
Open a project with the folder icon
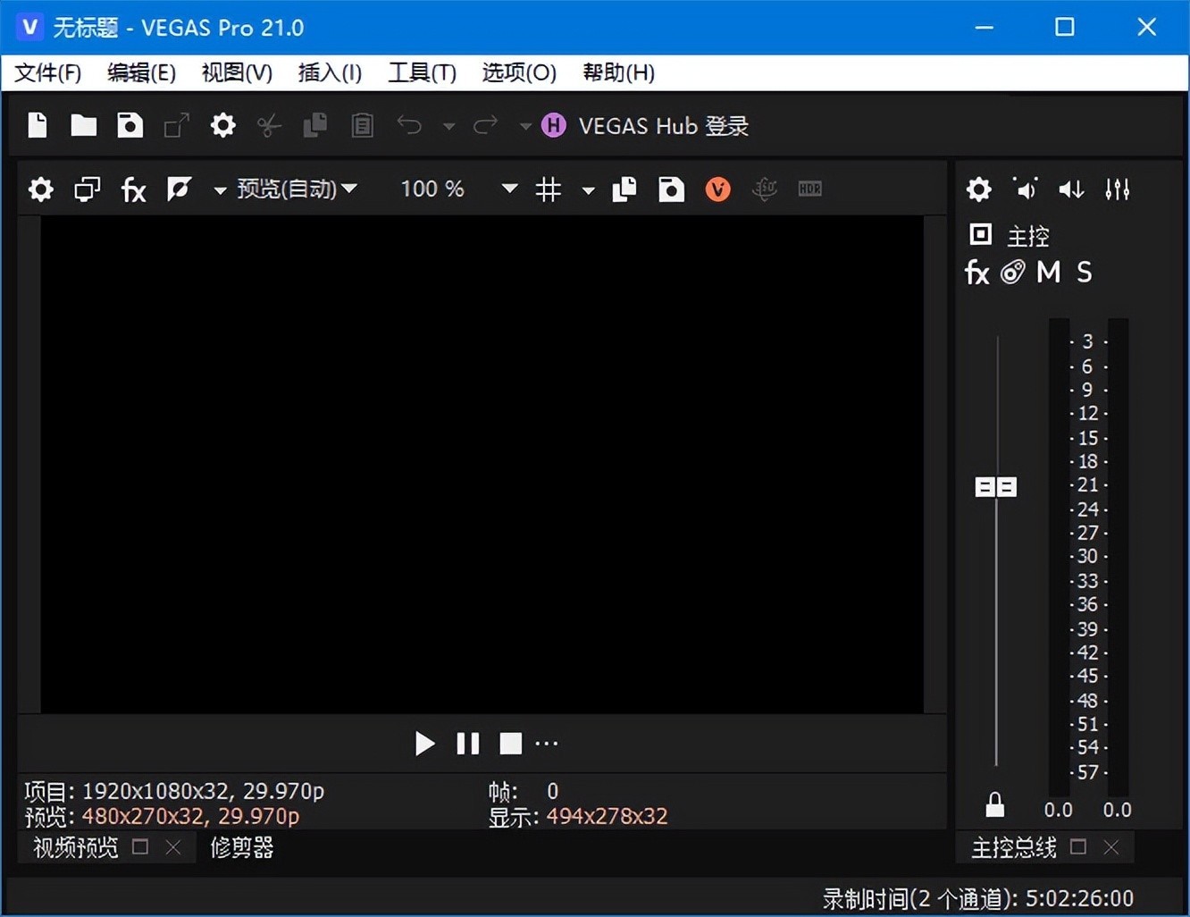(x=84, y=126)
